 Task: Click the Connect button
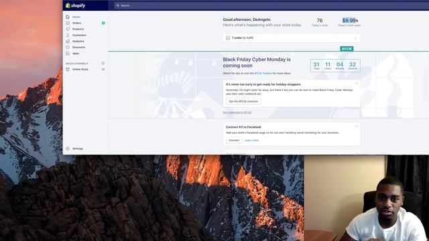coord(234,140)
